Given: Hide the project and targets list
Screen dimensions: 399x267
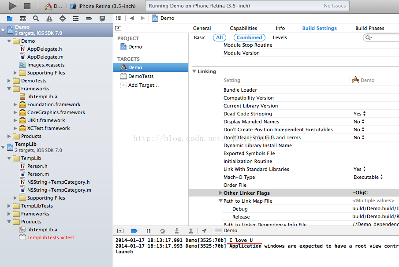Looking at the screenshot, I should pyautogui.click(x=118, y=28).
